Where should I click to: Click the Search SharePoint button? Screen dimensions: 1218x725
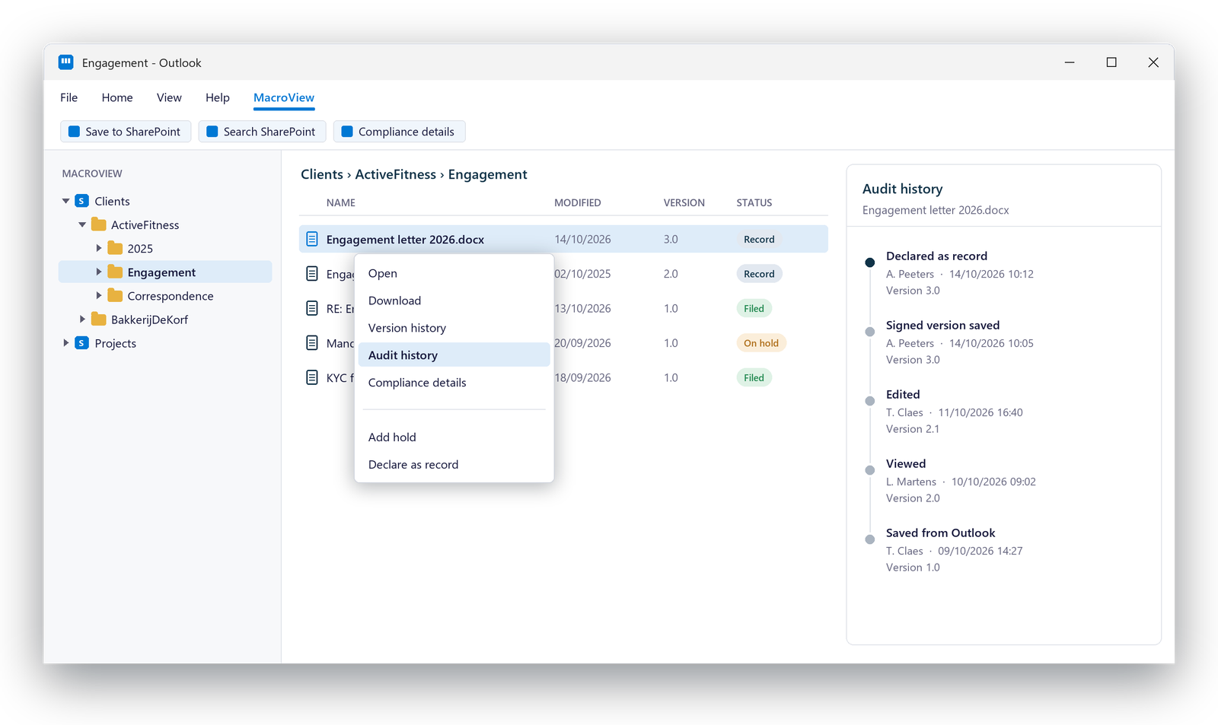[262, 132]
